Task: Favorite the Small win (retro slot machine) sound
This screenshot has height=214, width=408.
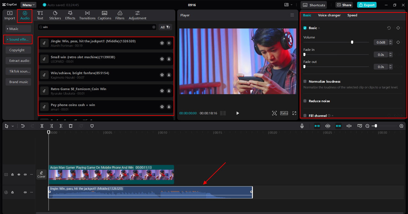Action: 162,59
